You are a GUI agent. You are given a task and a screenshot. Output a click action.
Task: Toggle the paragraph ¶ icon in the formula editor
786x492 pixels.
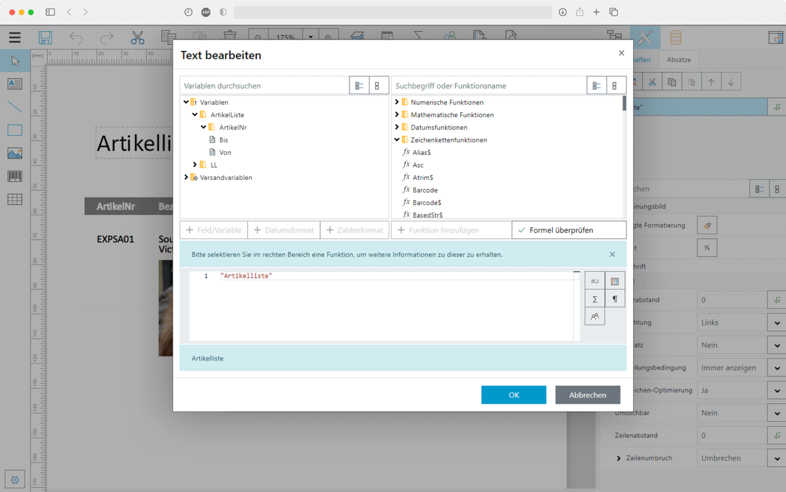point(614,299)
